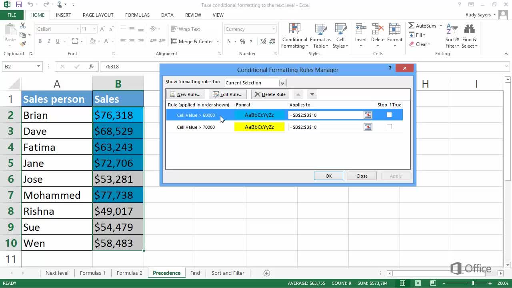Open the FILE tab
512x288 pixels.
pos(12,15)
